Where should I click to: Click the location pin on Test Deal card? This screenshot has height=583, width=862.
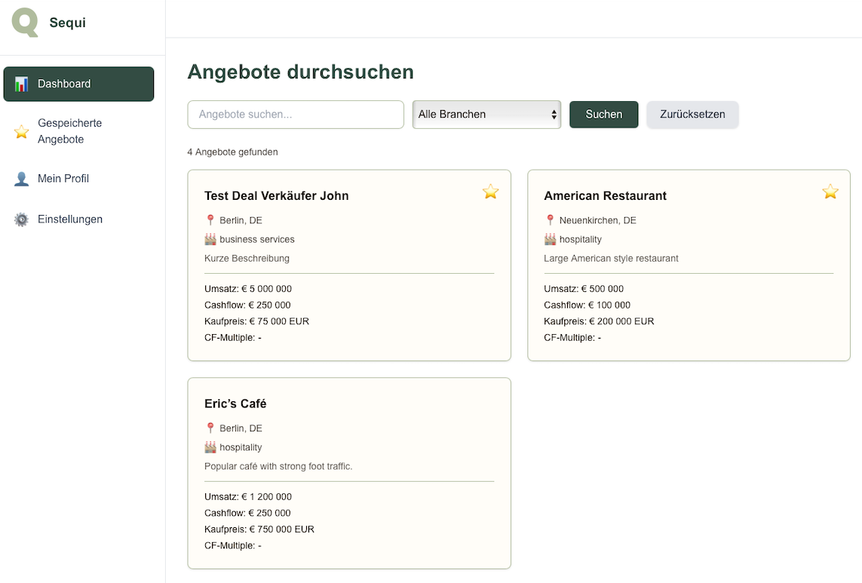click(210, 220)
